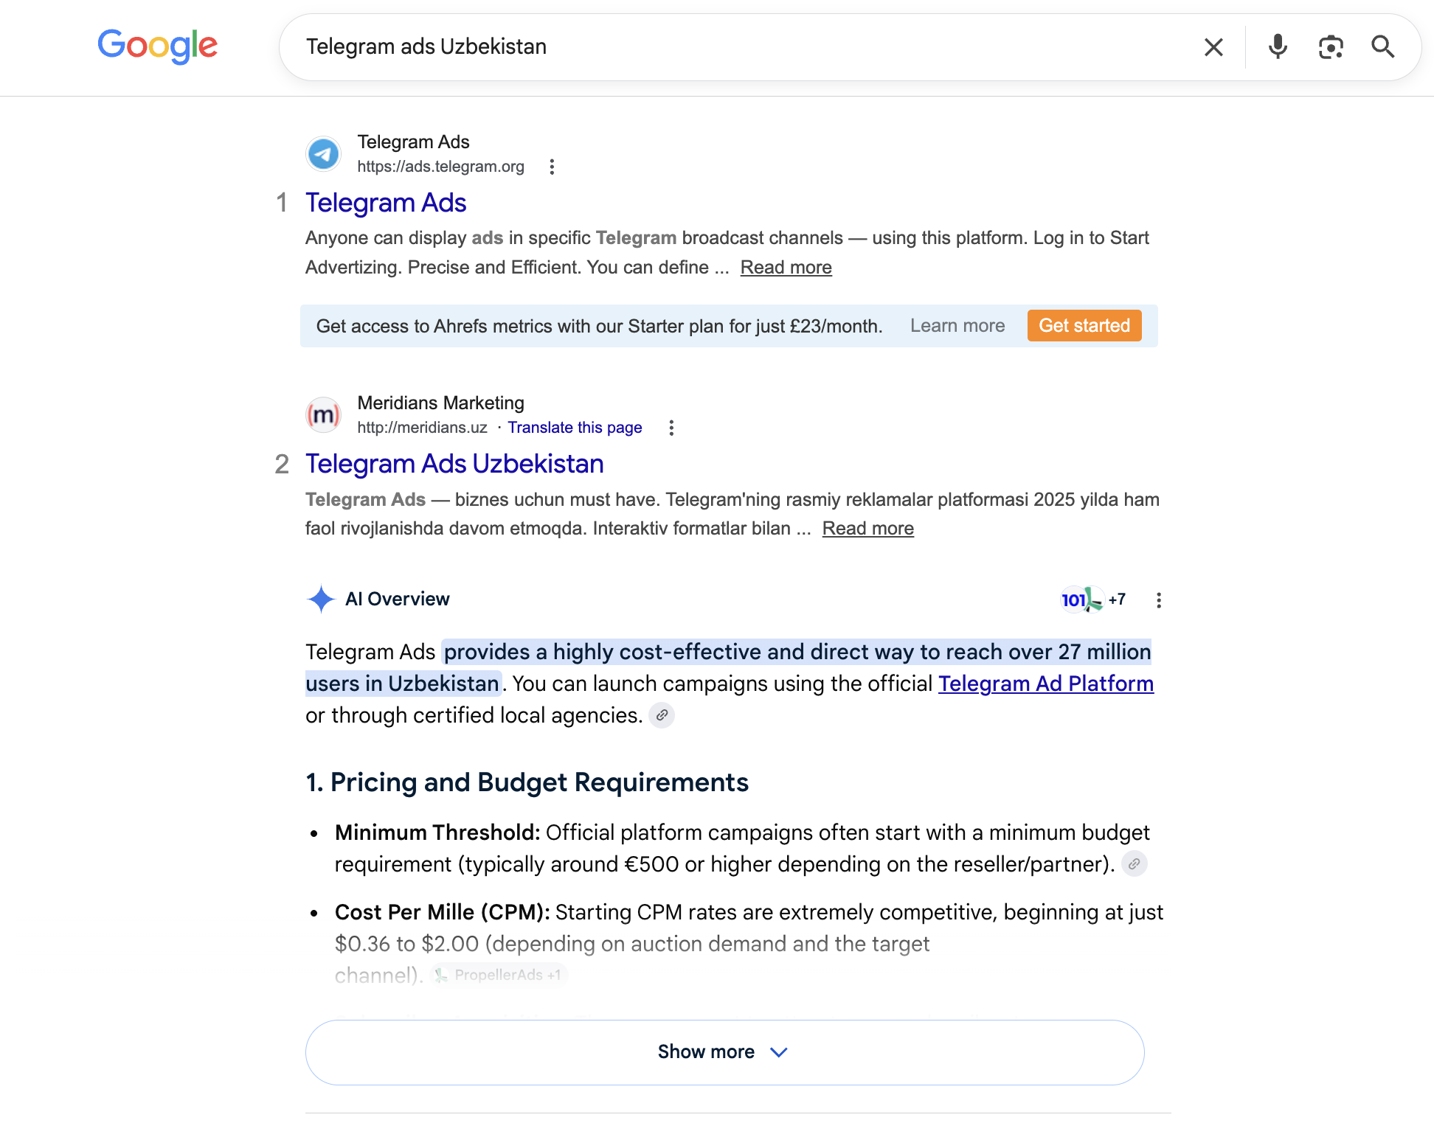Click the 'Minimum Threshold:' bold label
This screenshot has width=1434, height=1137.
[437, 832]
